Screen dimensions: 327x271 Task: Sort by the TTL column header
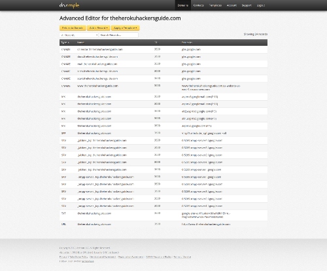pyautogui.click(x=156, y=43)
